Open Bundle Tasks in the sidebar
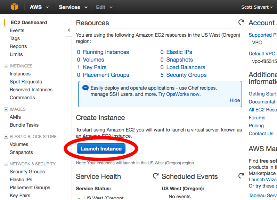 click(x=24, y=125)
